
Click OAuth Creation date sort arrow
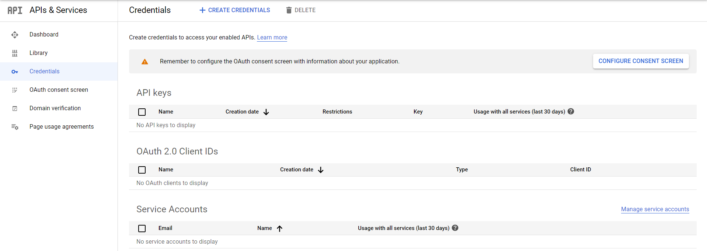click(321, 170)
